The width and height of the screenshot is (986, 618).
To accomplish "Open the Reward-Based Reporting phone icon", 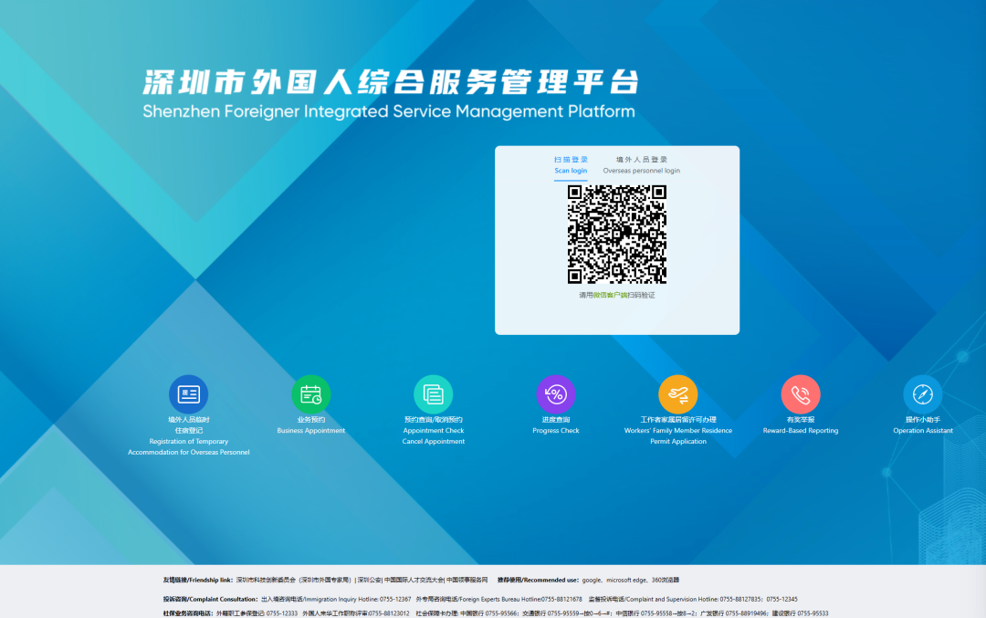I will (801, 394).
